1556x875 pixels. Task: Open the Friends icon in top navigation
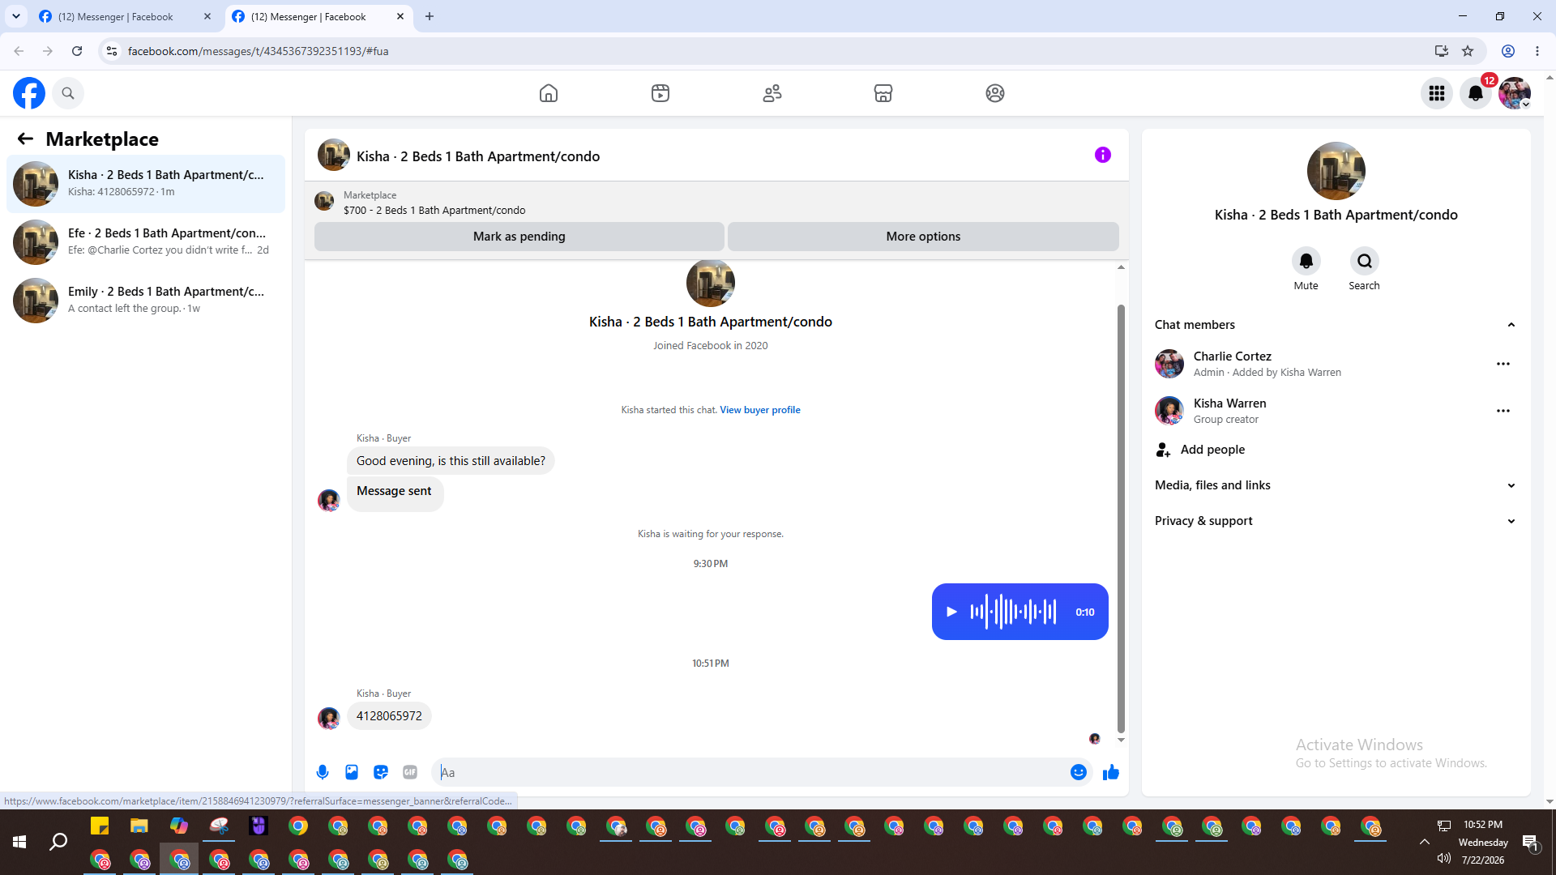pos(772,93)
